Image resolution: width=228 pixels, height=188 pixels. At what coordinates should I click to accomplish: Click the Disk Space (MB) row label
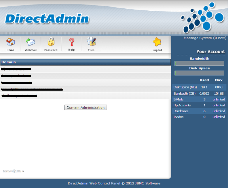click(185, 87)
